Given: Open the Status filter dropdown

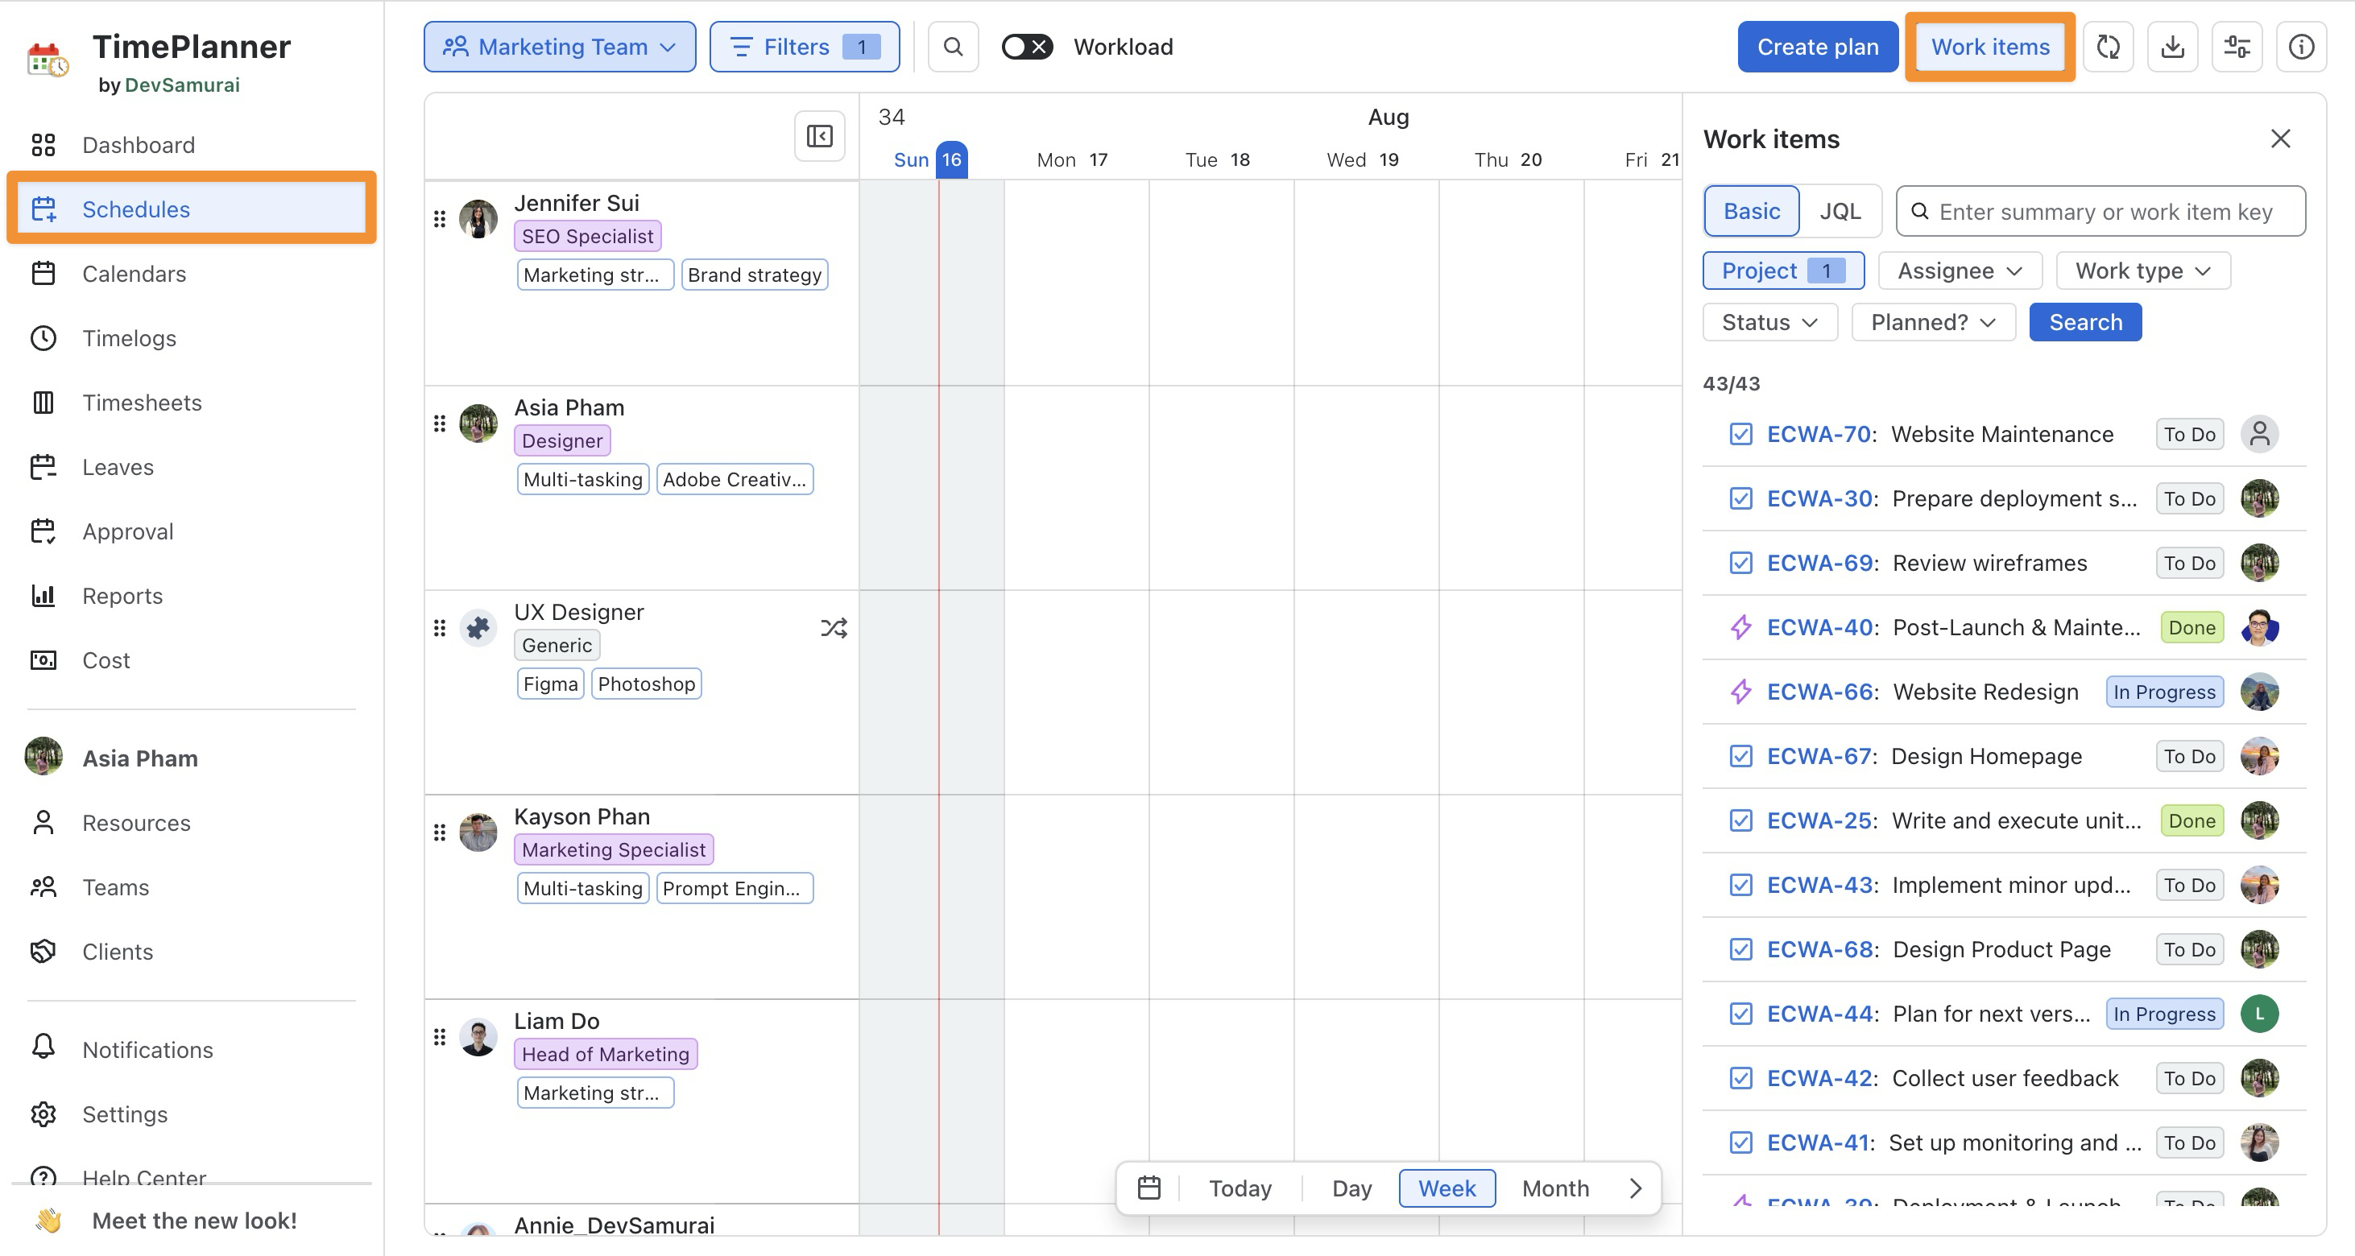Looking at the screenshot, I should coord(1770,322).
